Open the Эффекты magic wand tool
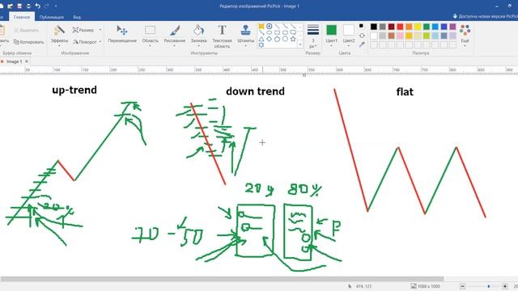Screen dimensions: 518x291 pyautogui.click(x=59, y=34)
